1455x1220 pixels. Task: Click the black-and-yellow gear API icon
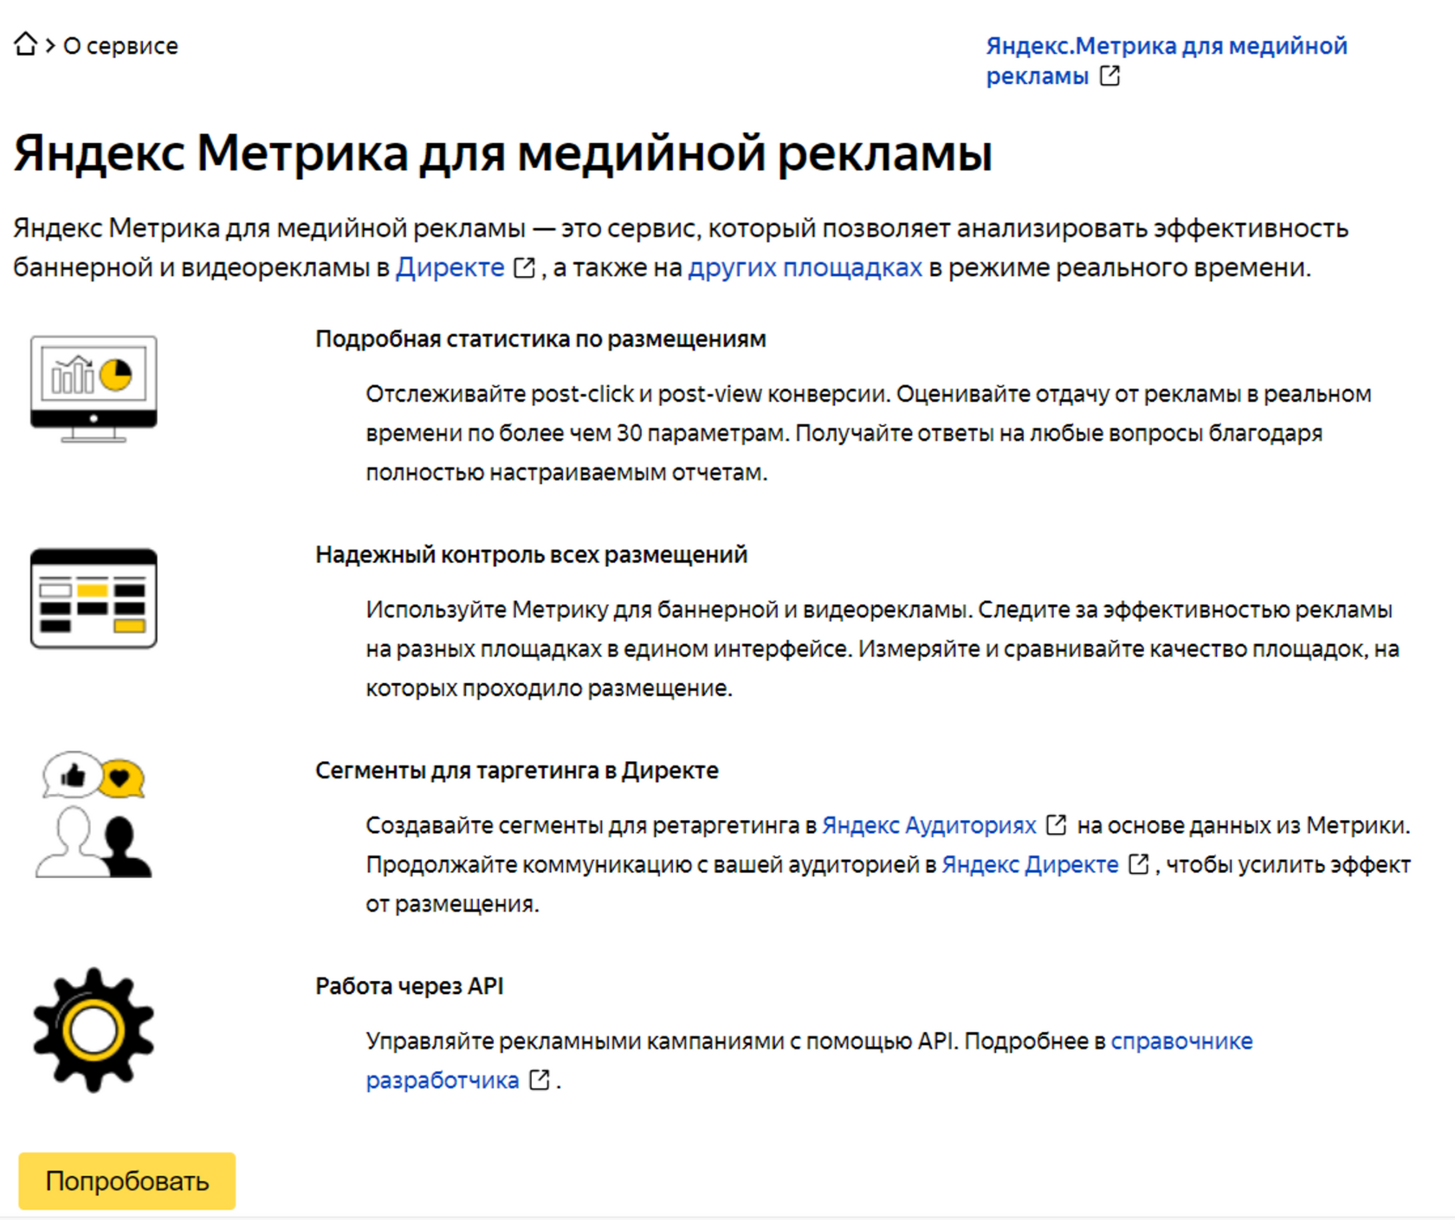point(94,1030)
